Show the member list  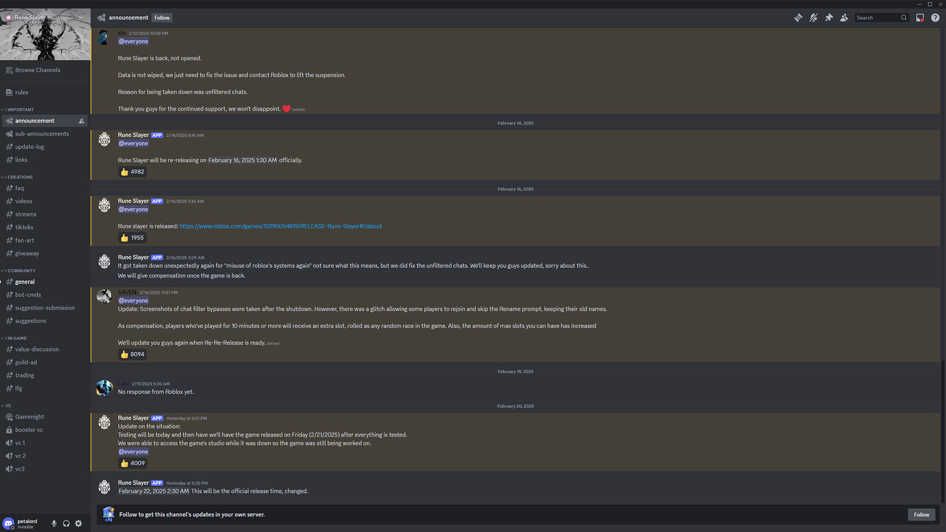[x=844, y=18]
